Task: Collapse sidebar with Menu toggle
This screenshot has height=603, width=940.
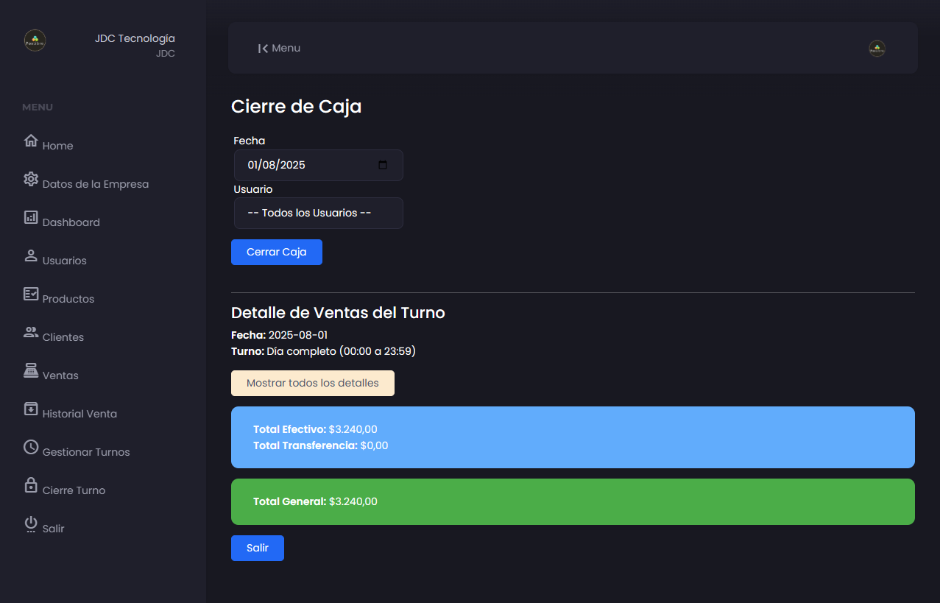Action: (x=279, y=48)
